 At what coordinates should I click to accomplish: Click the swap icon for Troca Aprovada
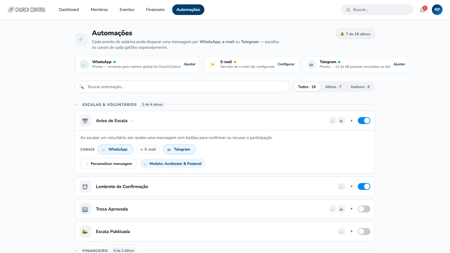(85, 209)
